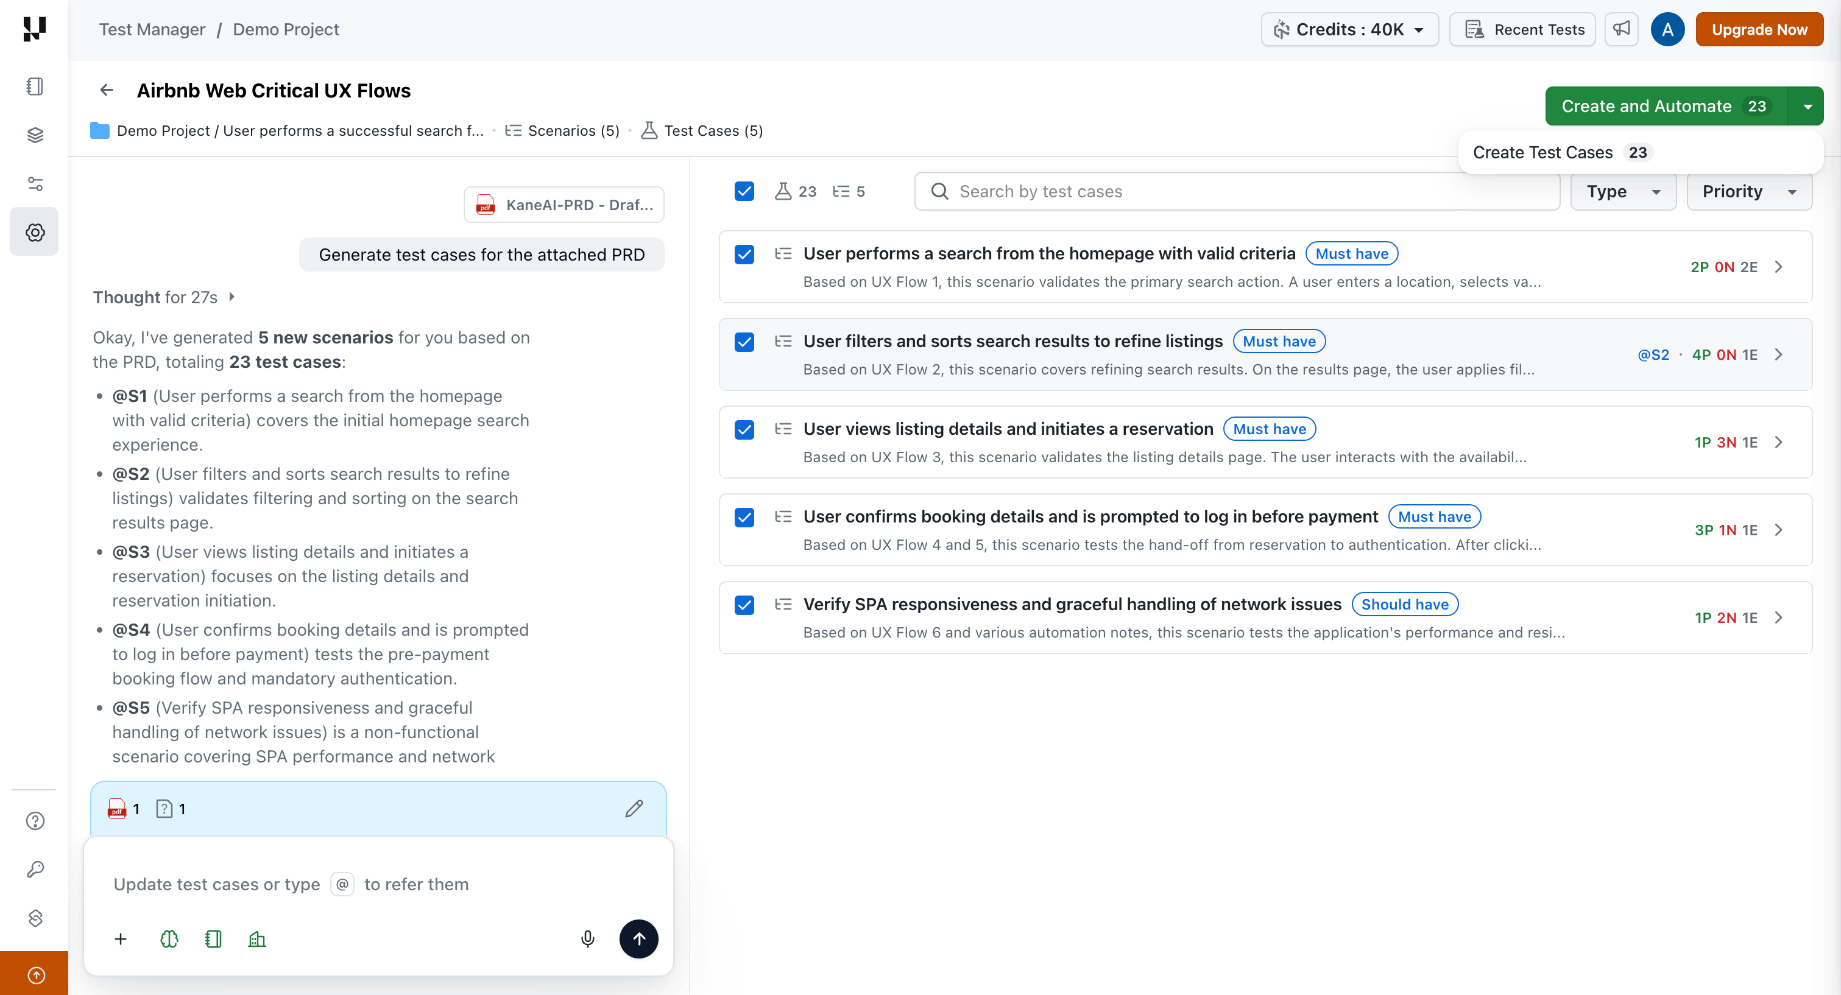
Task: Click the brain icon in the chat toolbar
Action: [x=169, y=938]
